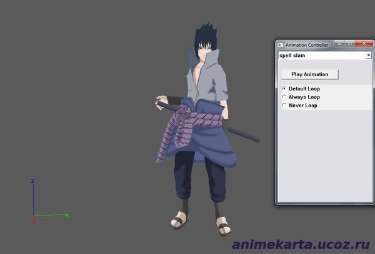Click the 'spell slam' animation name field
The width and height of the screenshot is (375, 254).
point(322,56)
